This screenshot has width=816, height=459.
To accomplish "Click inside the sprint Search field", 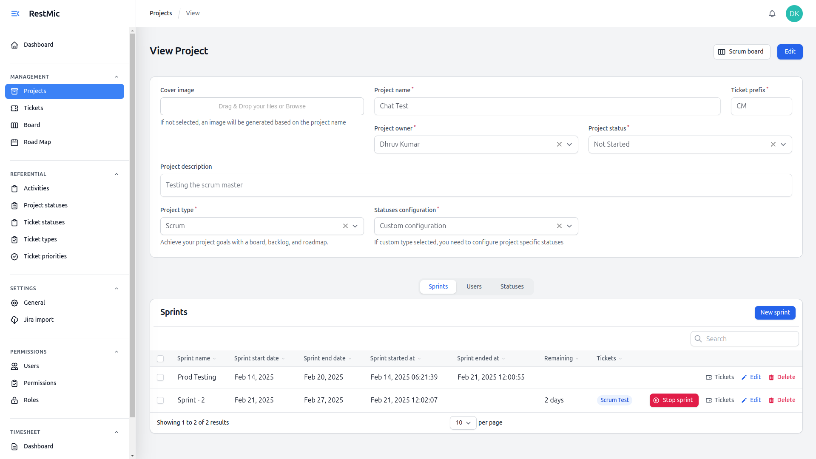I will click(744, 339).
